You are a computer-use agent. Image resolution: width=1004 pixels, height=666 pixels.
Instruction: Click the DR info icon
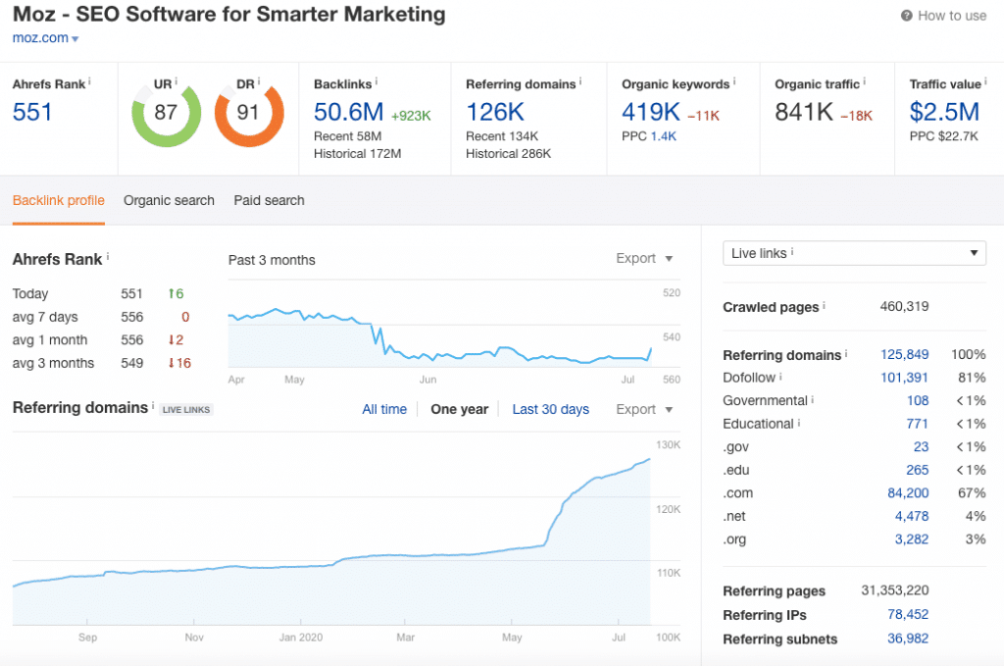click(259, 81)
